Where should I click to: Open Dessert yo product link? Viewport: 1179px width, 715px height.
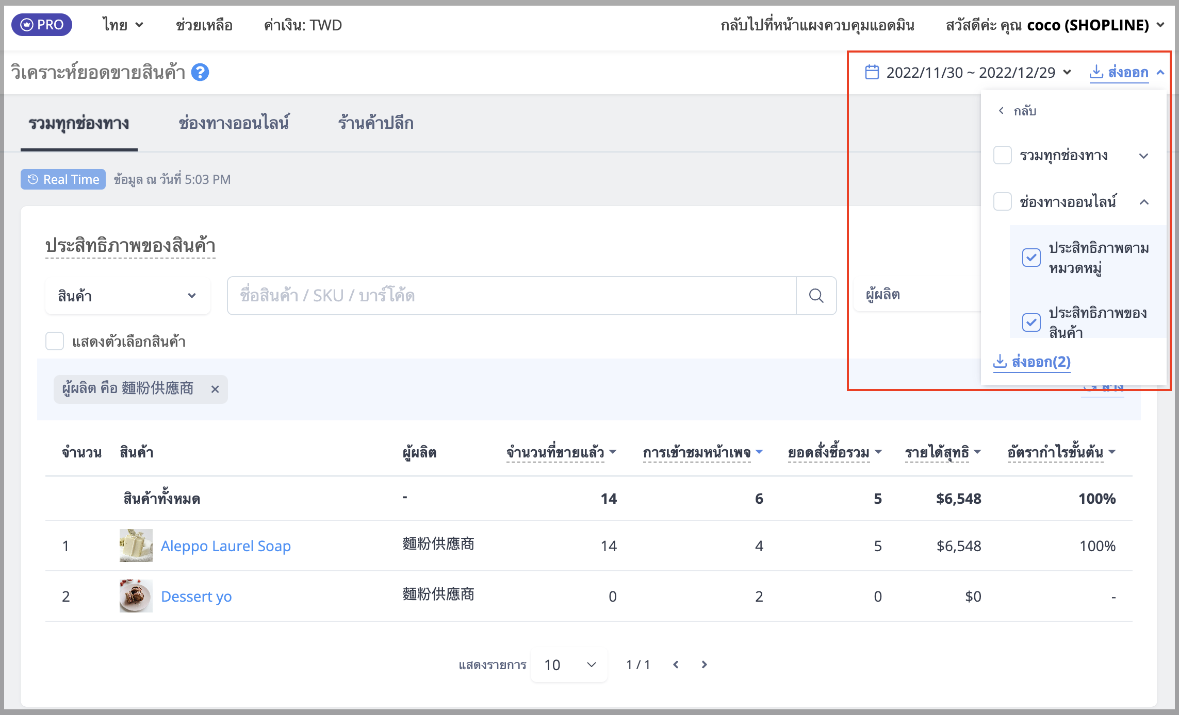click(x=196, y=596)
